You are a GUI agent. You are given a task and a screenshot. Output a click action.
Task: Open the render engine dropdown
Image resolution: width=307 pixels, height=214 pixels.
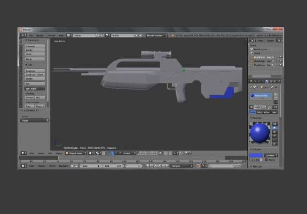[x=156, y=35]
